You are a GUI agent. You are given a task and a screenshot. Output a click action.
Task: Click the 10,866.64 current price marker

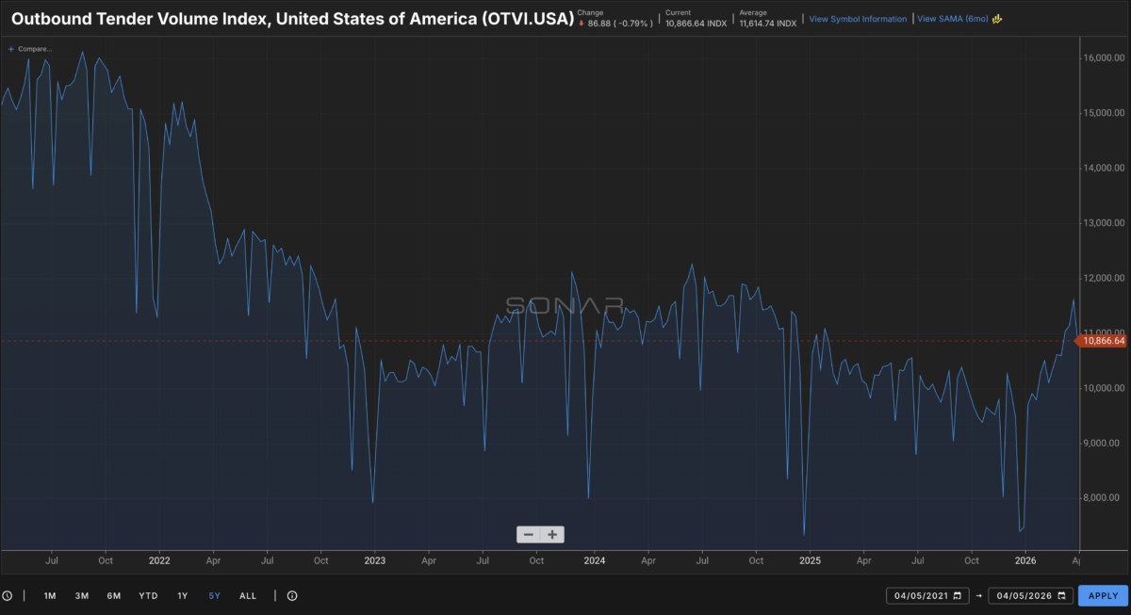1104,341
